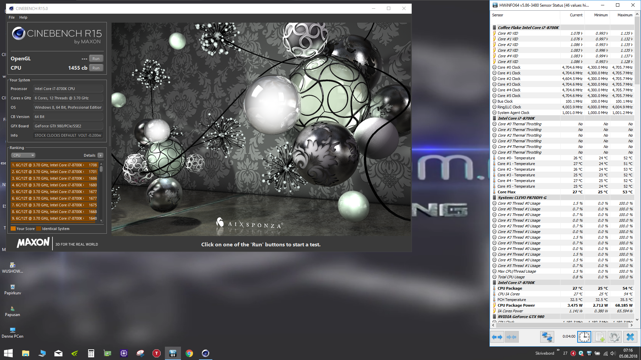Select 'Ring/LLC Clock' sensor row
The height and width of the screenshot is (360, 641).
pos(563,107)
